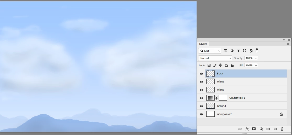Close the Layers panel

point(289,40)
